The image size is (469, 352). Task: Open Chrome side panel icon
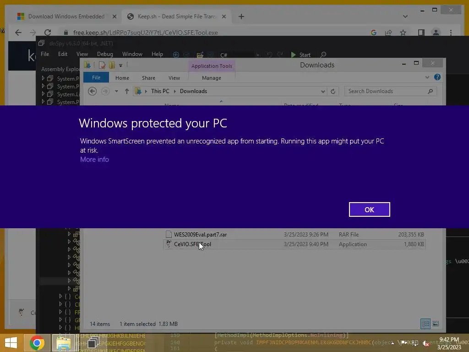click(421, 33)
